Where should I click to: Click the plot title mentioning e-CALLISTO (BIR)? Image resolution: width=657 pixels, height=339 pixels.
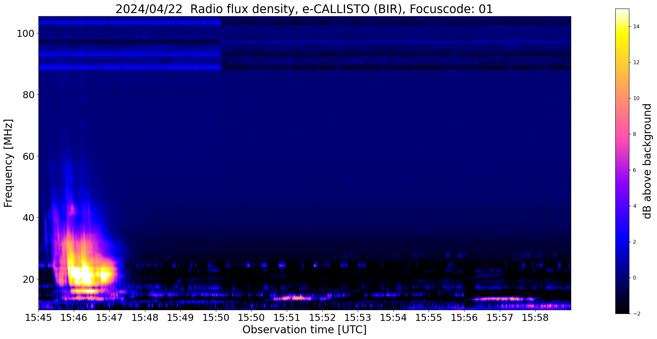pyautogui.click(x=304, y=9)
